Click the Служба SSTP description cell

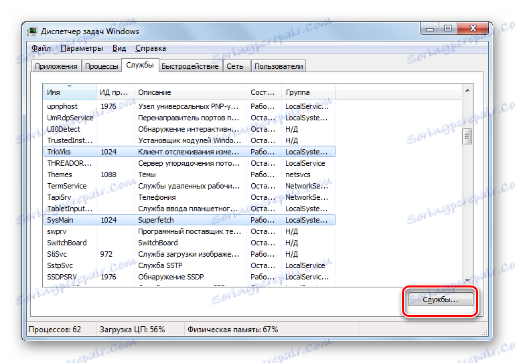(x=160, y=265)
